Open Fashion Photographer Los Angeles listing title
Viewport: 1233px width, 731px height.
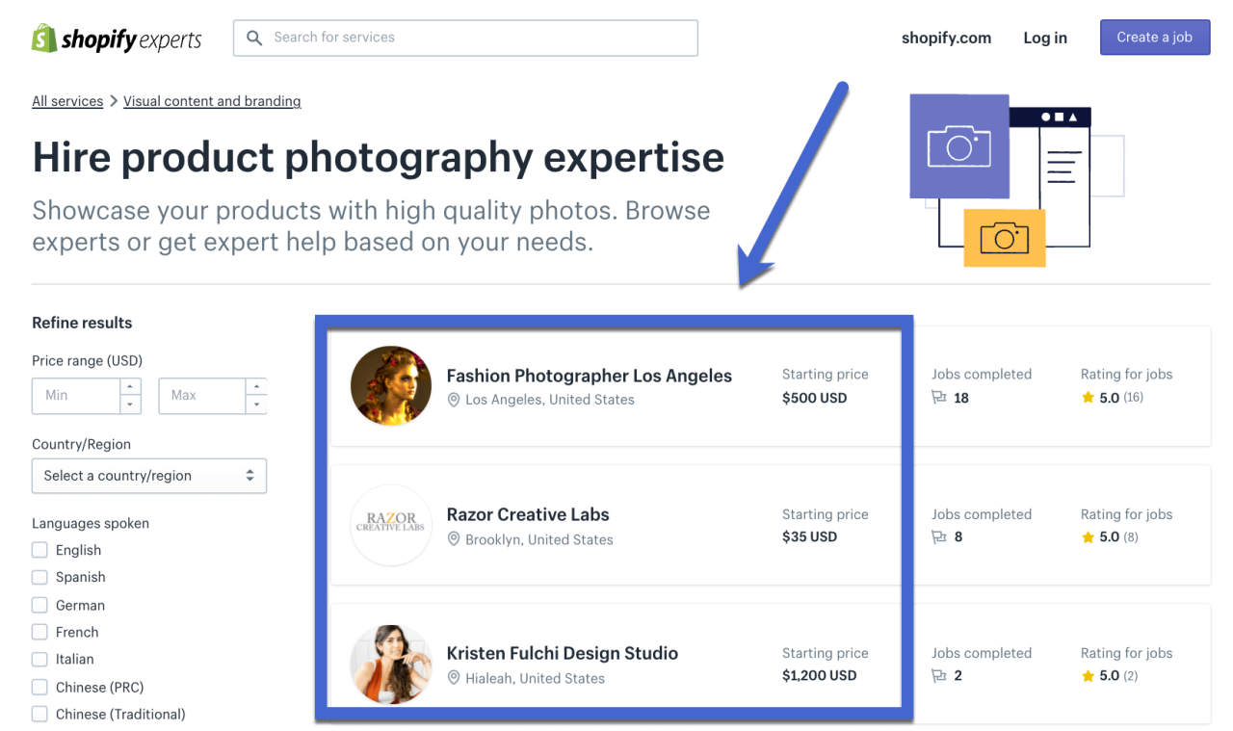(x=590, y=376)
